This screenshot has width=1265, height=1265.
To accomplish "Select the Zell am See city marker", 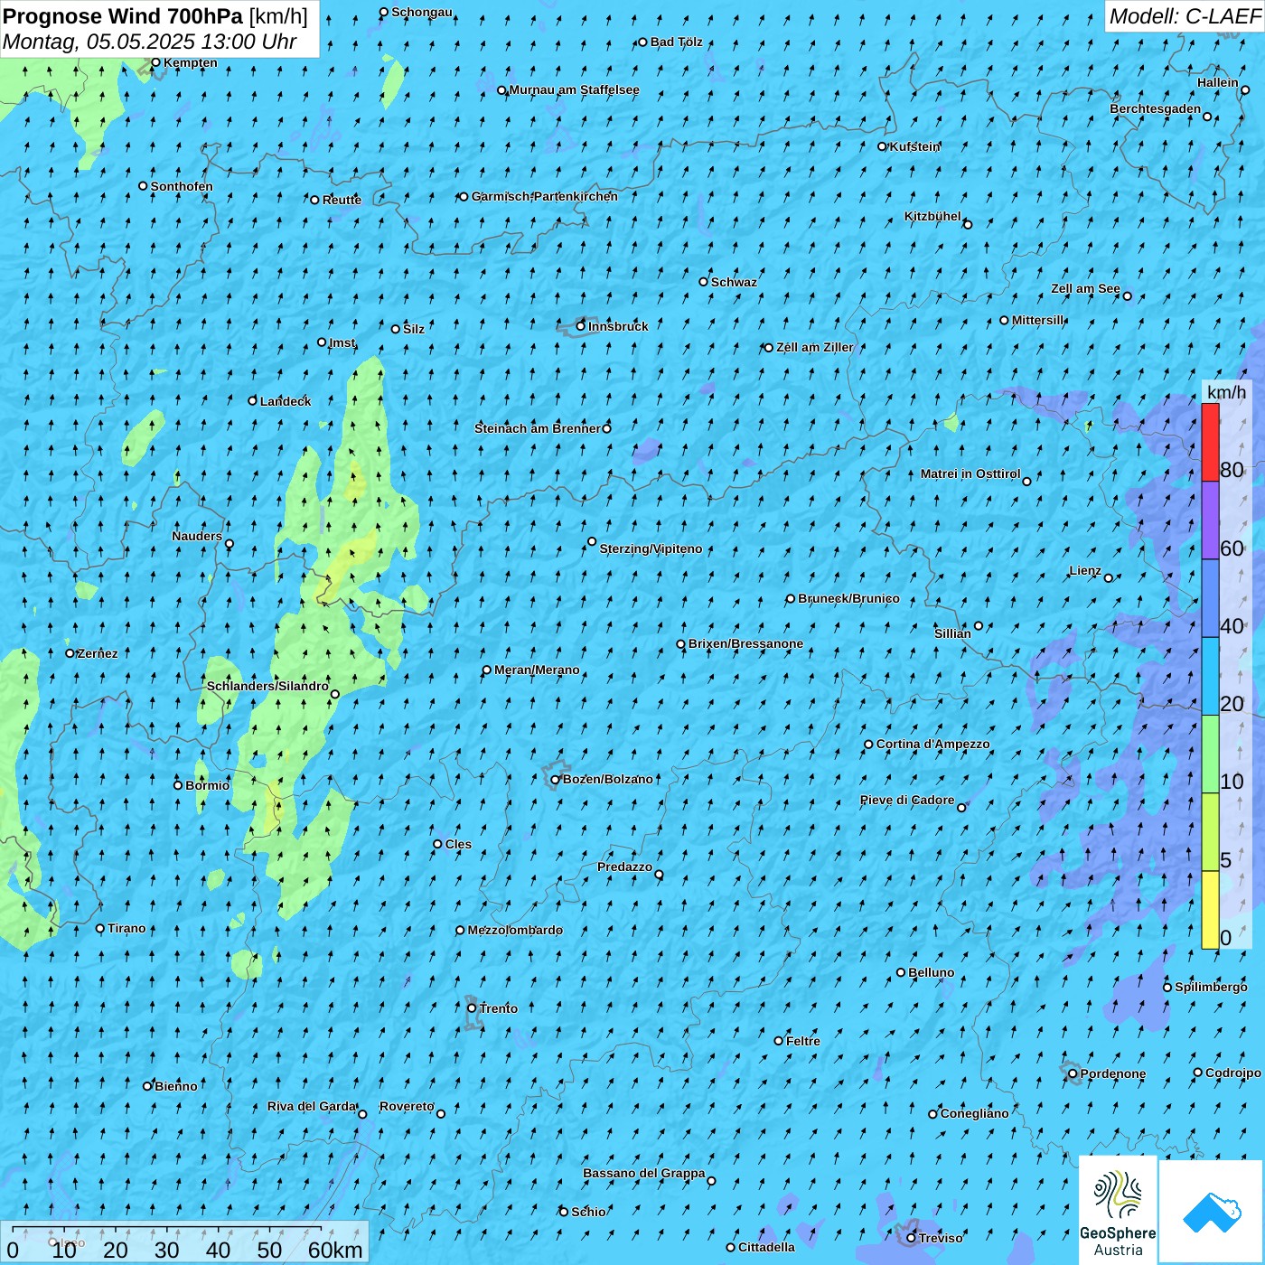I will [x=1127, y=295].
